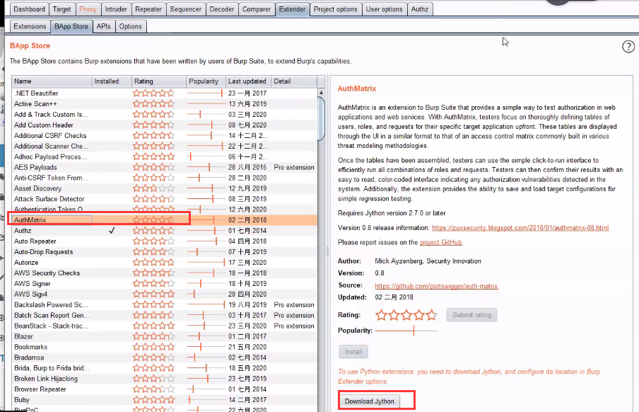Sort list by Name column header
The height and width of the screenshot is (412, 639).
point(51,81)
